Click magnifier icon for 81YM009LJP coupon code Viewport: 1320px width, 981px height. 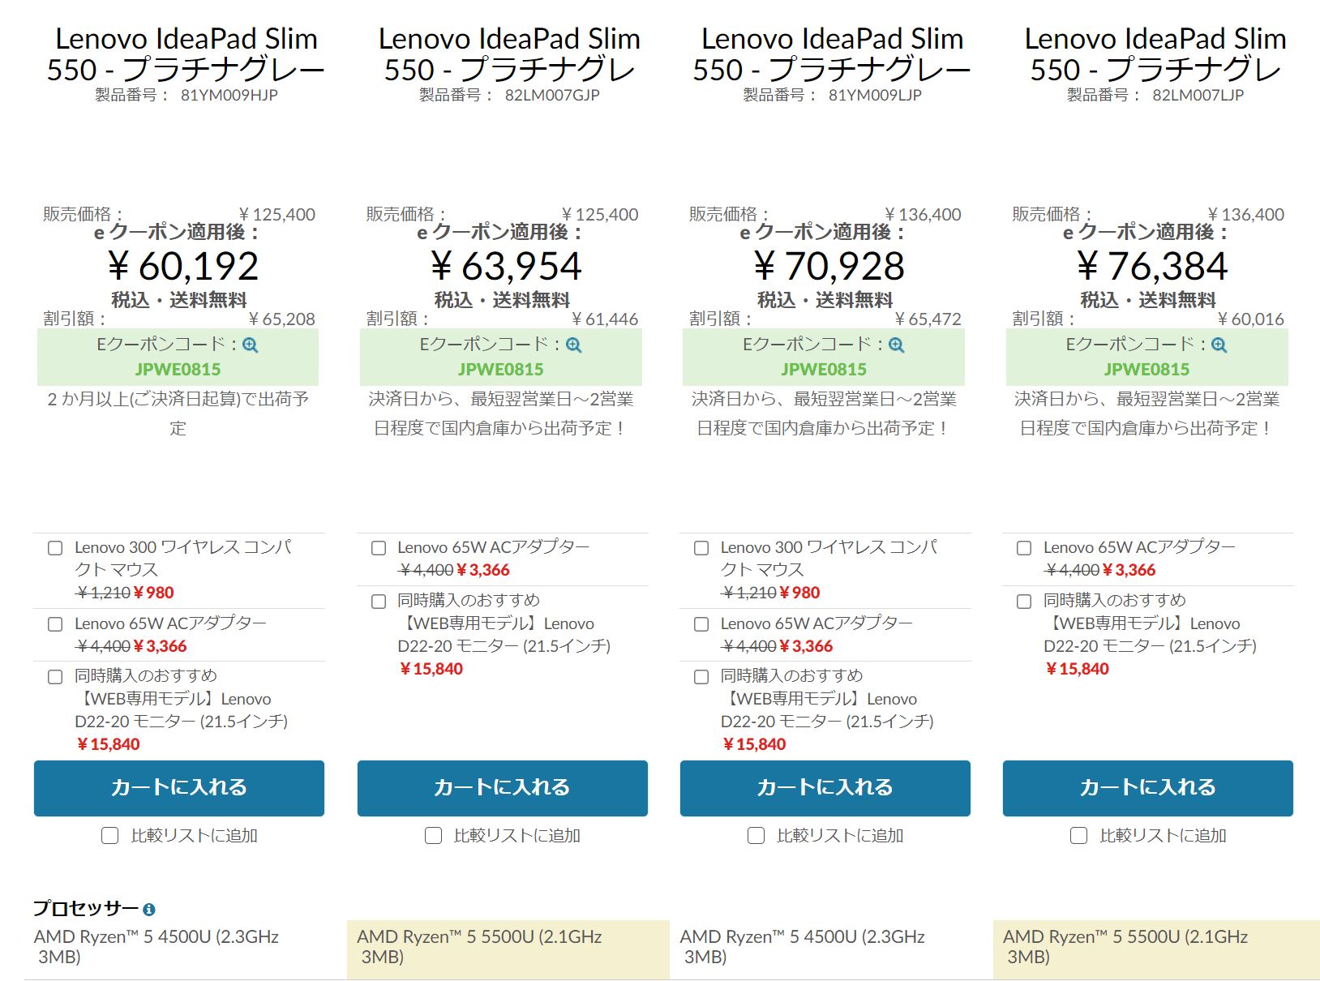pyautogui.click(x=897, y=345)
